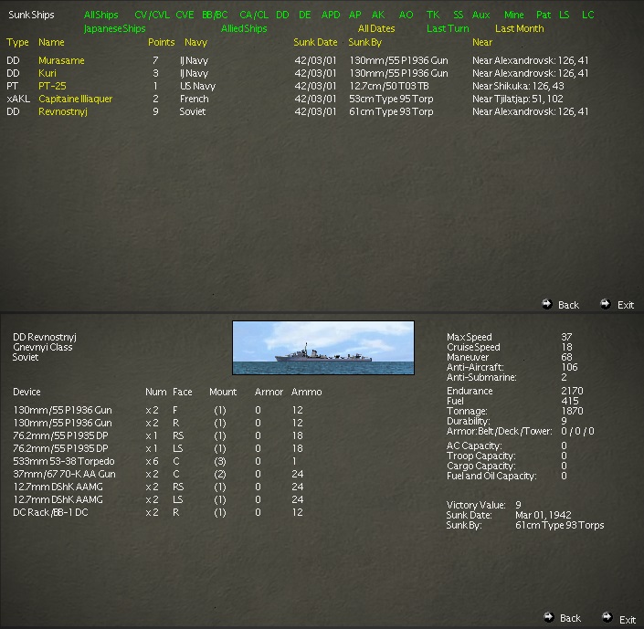This screenshot has width=644, height=629.
Task: Click the Back label in ship detail screen
Action: 571,618
